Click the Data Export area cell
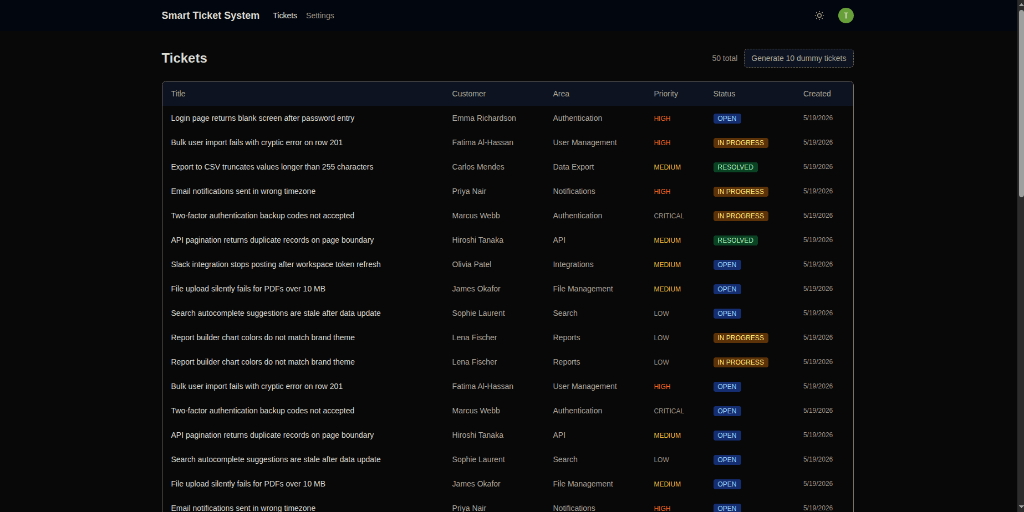Screen dimensions: 1024x512 tap(573, 167)
